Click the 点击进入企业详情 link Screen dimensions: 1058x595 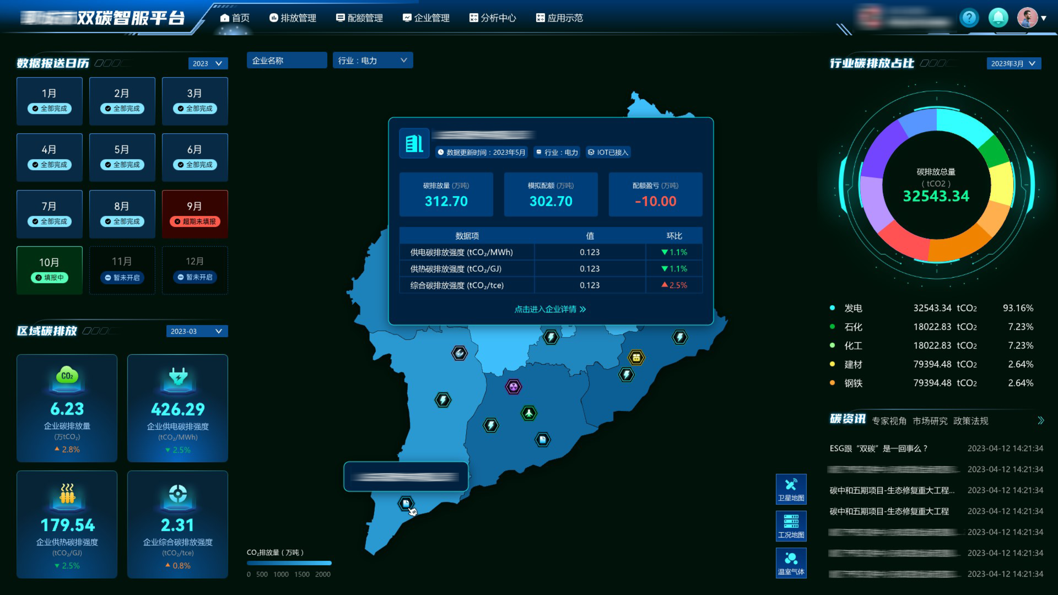(x=550, y=309)
